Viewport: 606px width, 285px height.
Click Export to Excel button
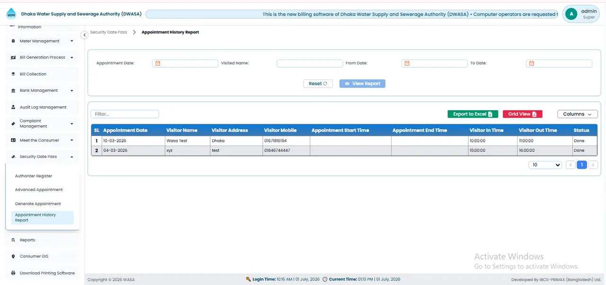pos(472,114)
